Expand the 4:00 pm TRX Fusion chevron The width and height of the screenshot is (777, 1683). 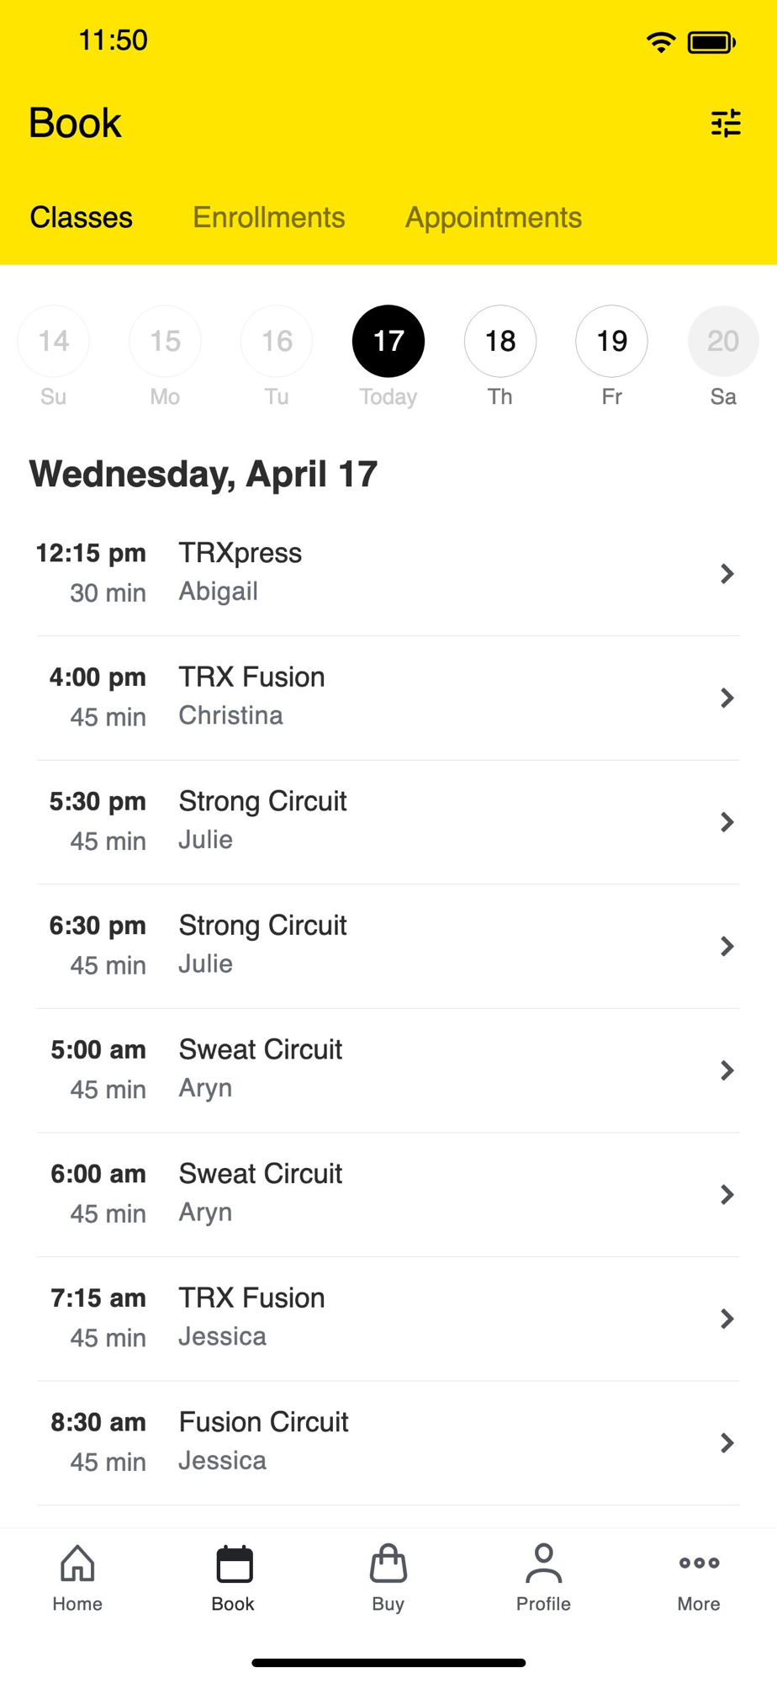pos(727,698)
